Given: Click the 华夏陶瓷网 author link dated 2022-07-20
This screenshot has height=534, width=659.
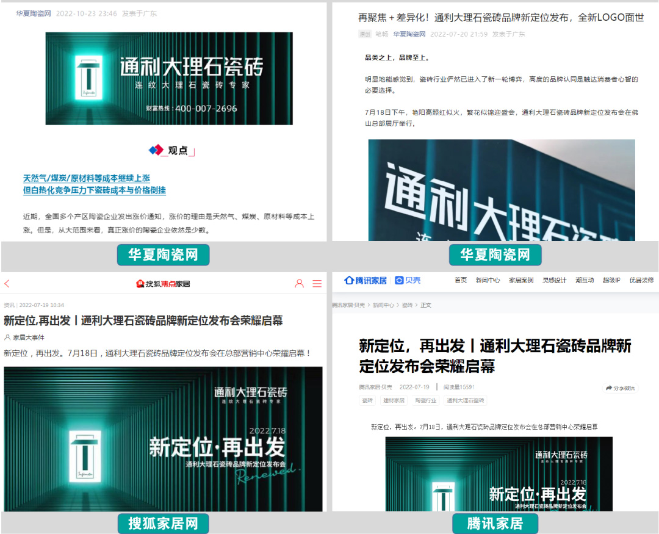Looking at the screenshot, I should [x=409, y=34].
